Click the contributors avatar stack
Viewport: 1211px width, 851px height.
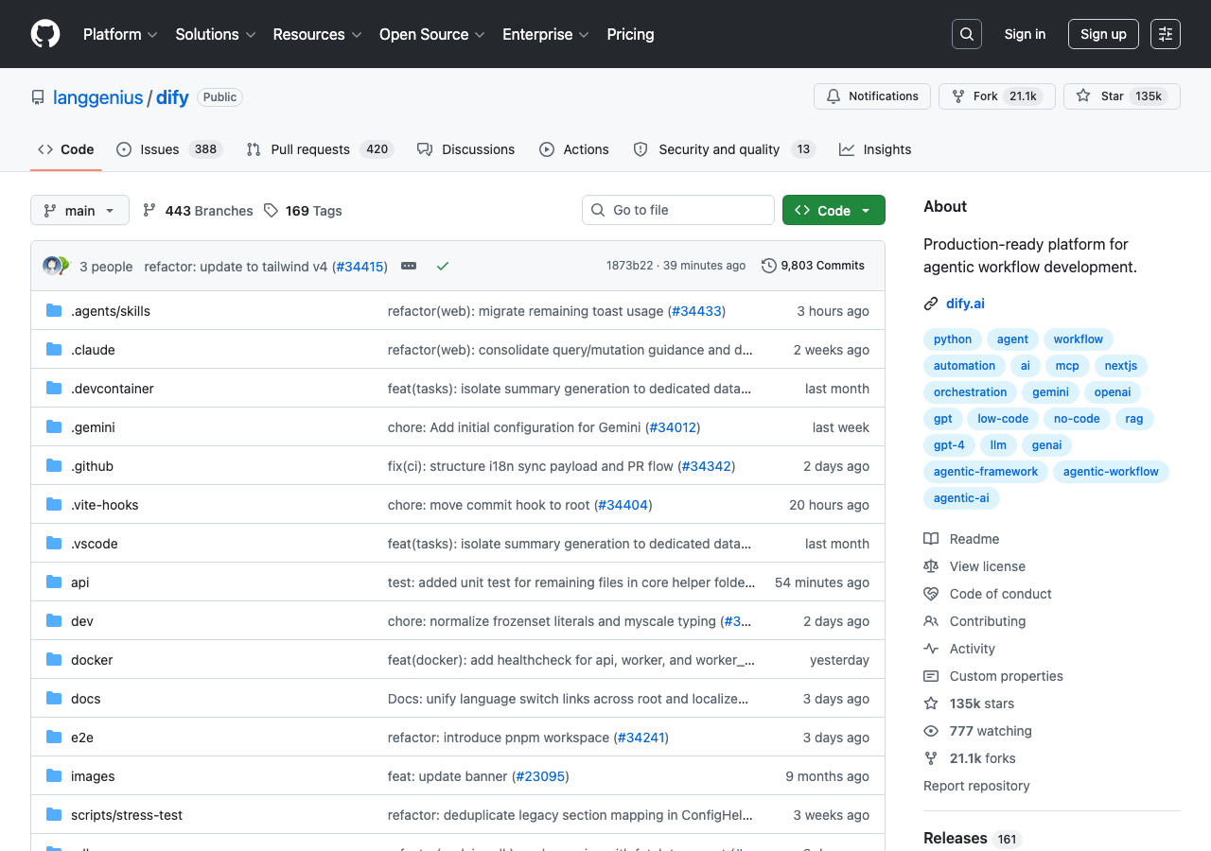(56, 266)
